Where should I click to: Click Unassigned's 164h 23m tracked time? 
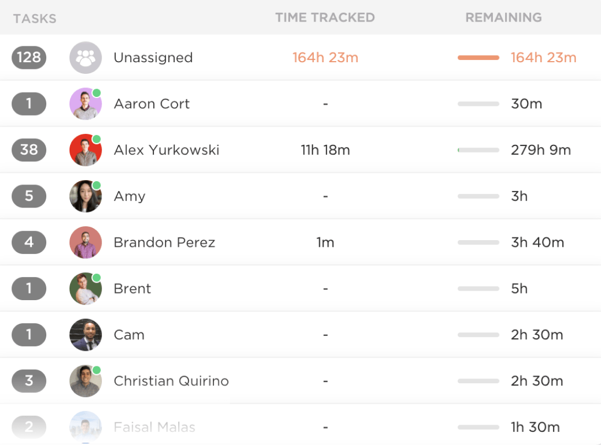tap(325, 57)
